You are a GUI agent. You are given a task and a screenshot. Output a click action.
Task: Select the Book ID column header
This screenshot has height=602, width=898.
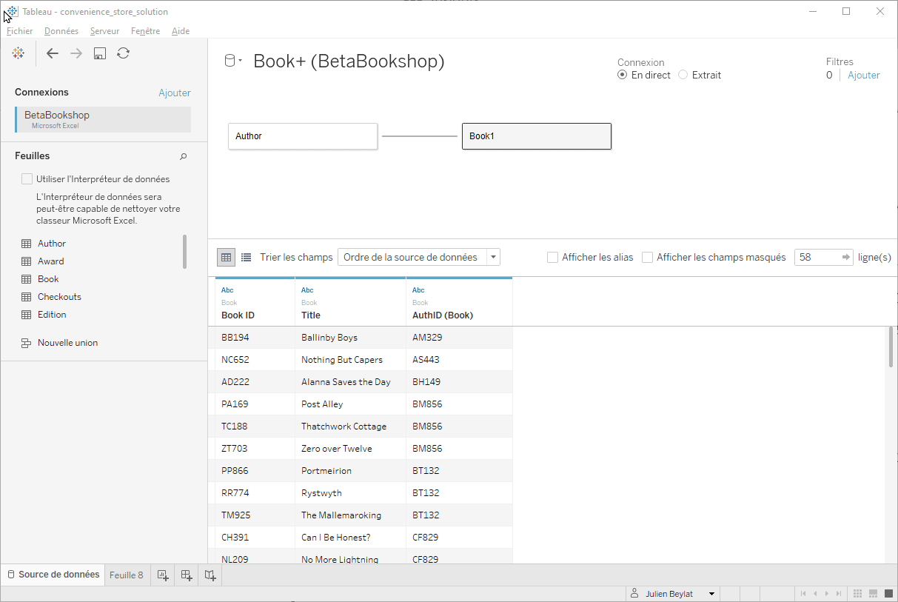point(255,302)
